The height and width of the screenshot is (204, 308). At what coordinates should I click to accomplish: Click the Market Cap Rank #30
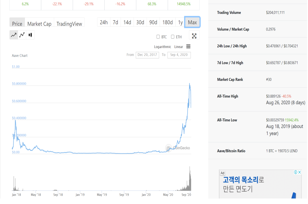(269, 80)
